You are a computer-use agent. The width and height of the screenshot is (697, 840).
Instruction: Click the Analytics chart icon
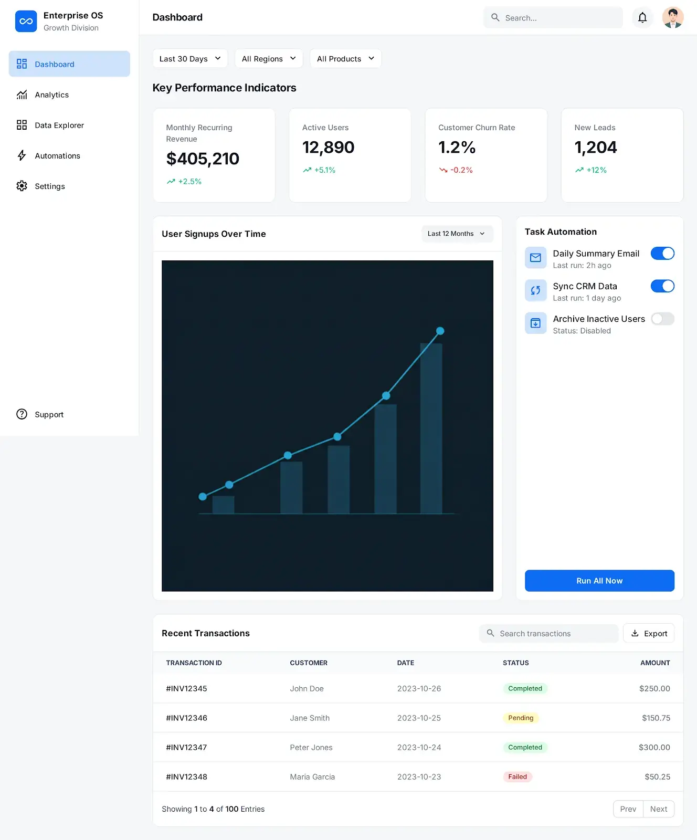coord(22,94)
